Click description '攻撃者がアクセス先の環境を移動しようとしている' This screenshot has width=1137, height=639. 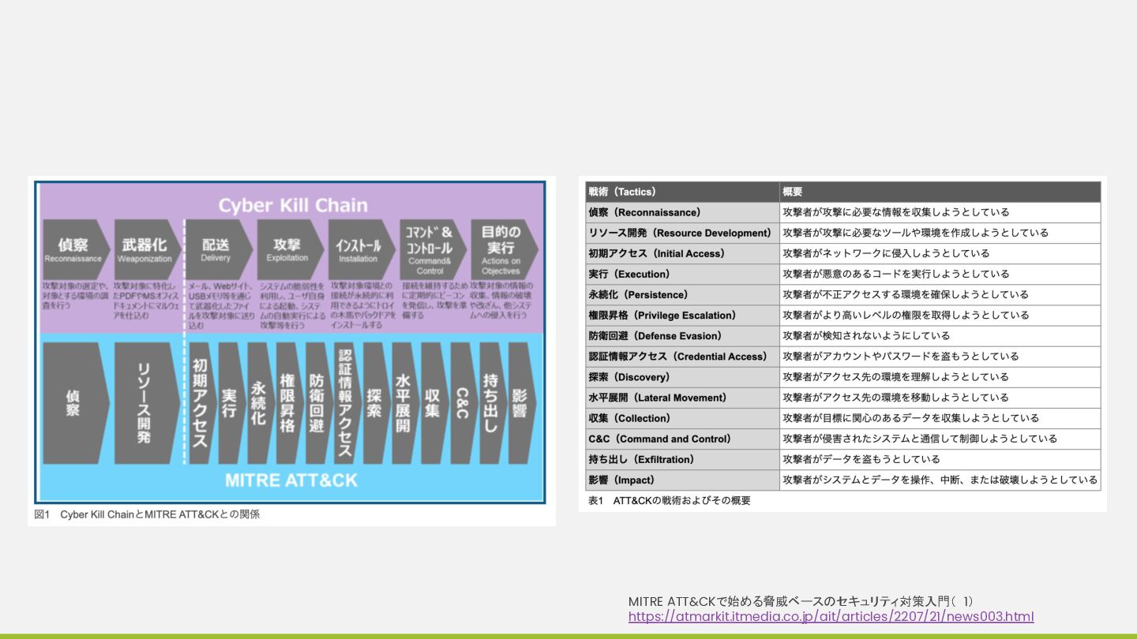(895, 398)
